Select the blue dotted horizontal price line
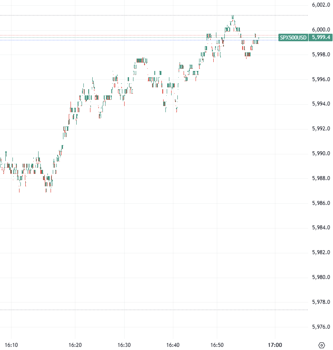This screenshot has height=350, width=333. coord(138,40)
